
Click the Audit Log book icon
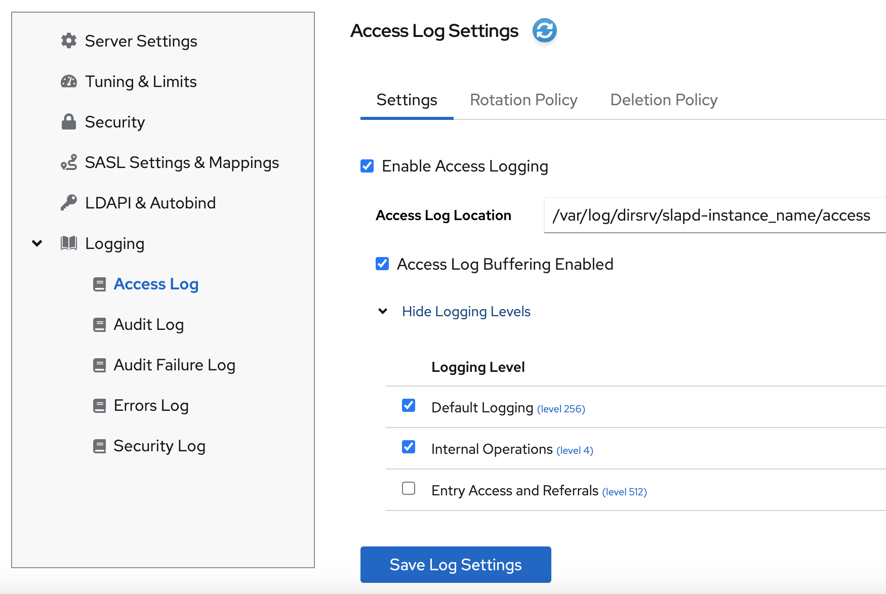click(99, 325)
